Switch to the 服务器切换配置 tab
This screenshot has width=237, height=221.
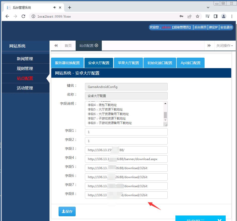tap(67, 63)
